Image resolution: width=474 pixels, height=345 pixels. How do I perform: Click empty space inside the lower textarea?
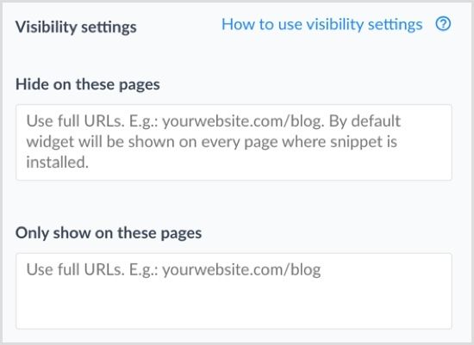pyautogui.click(x=234, y=305)
